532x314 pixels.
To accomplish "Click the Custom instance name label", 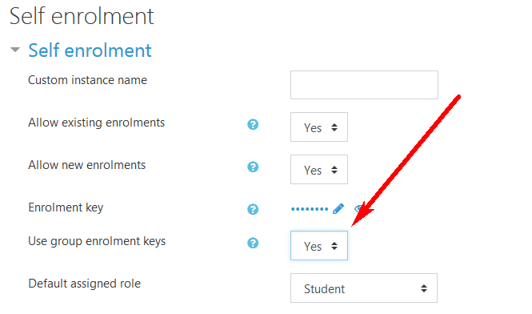I will (87, 80).
